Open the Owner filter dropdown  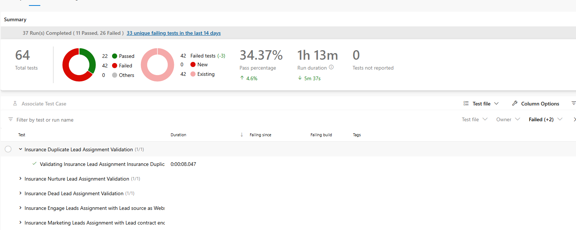(508, 119)
